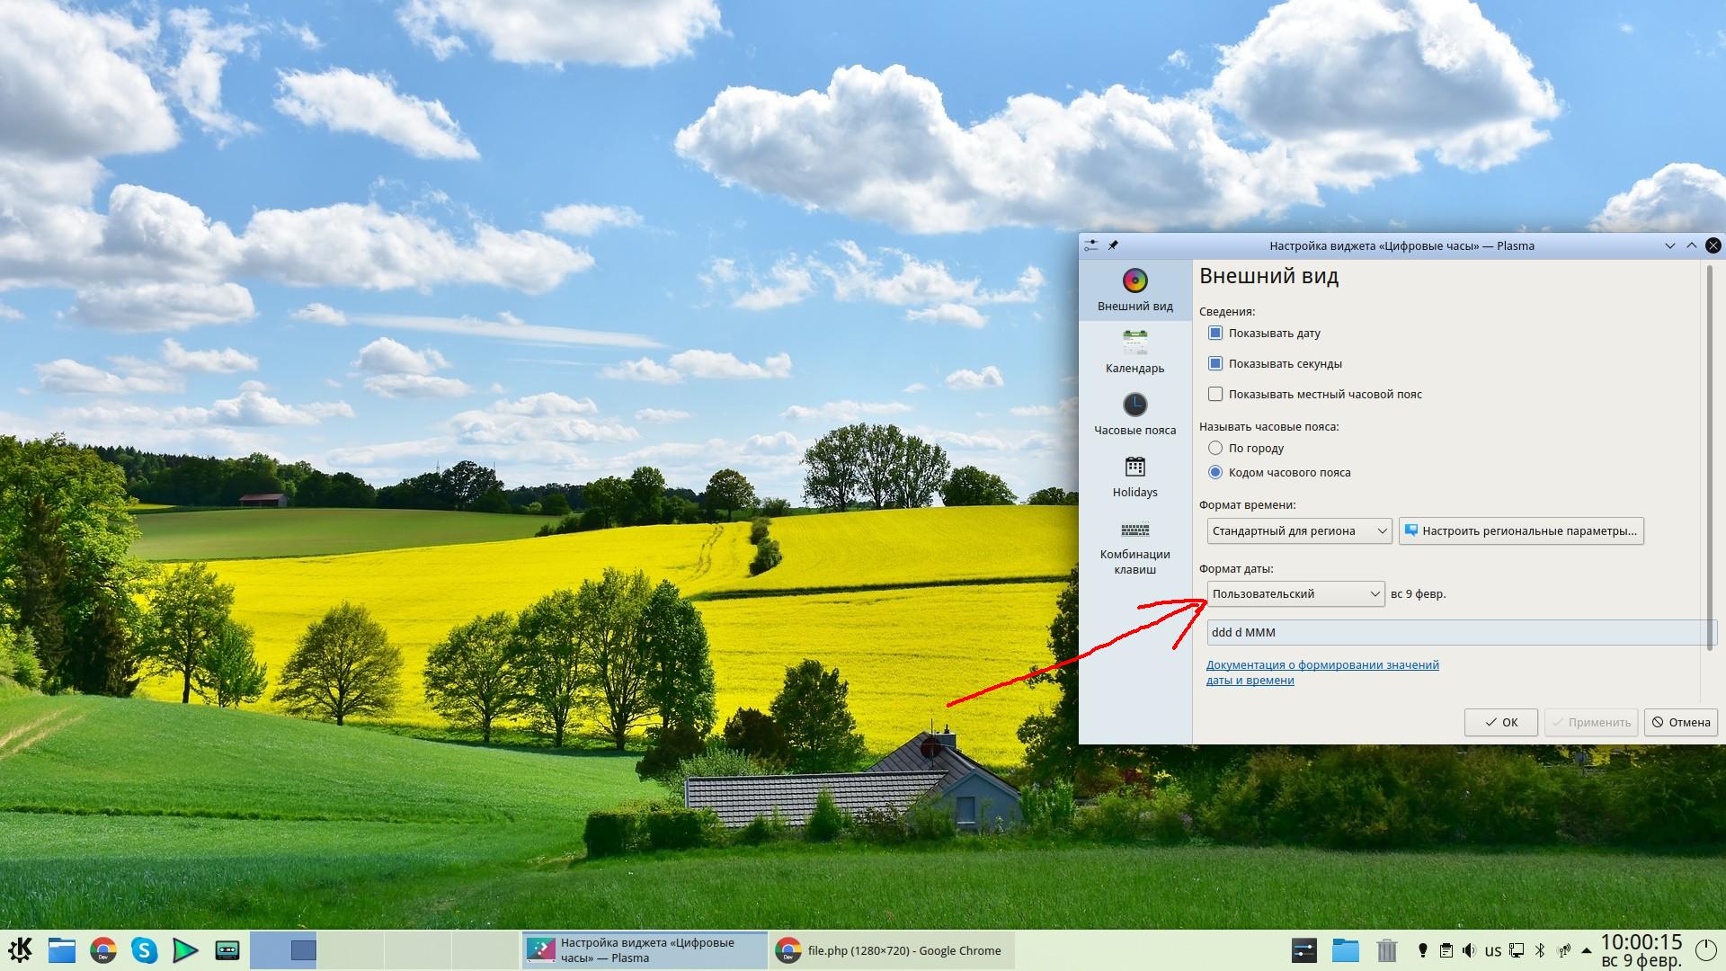Click the pin icon in the dialog titlebar

pos(1113,245)
